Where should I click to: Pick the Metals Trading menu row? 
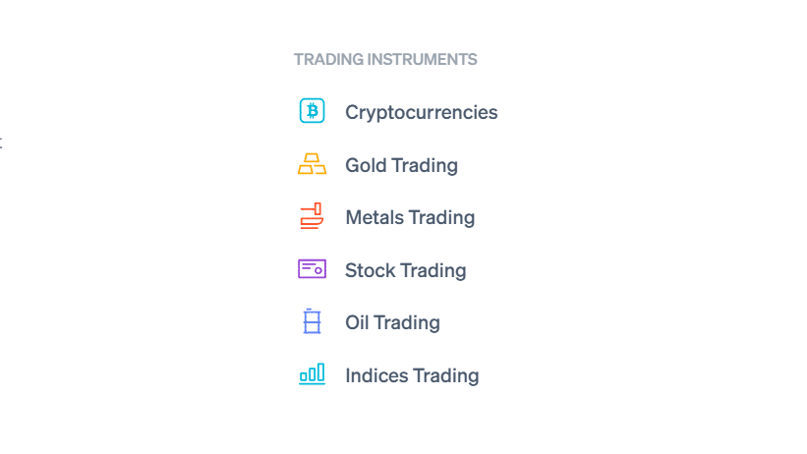pyautogui.click(x=386, y=216)
